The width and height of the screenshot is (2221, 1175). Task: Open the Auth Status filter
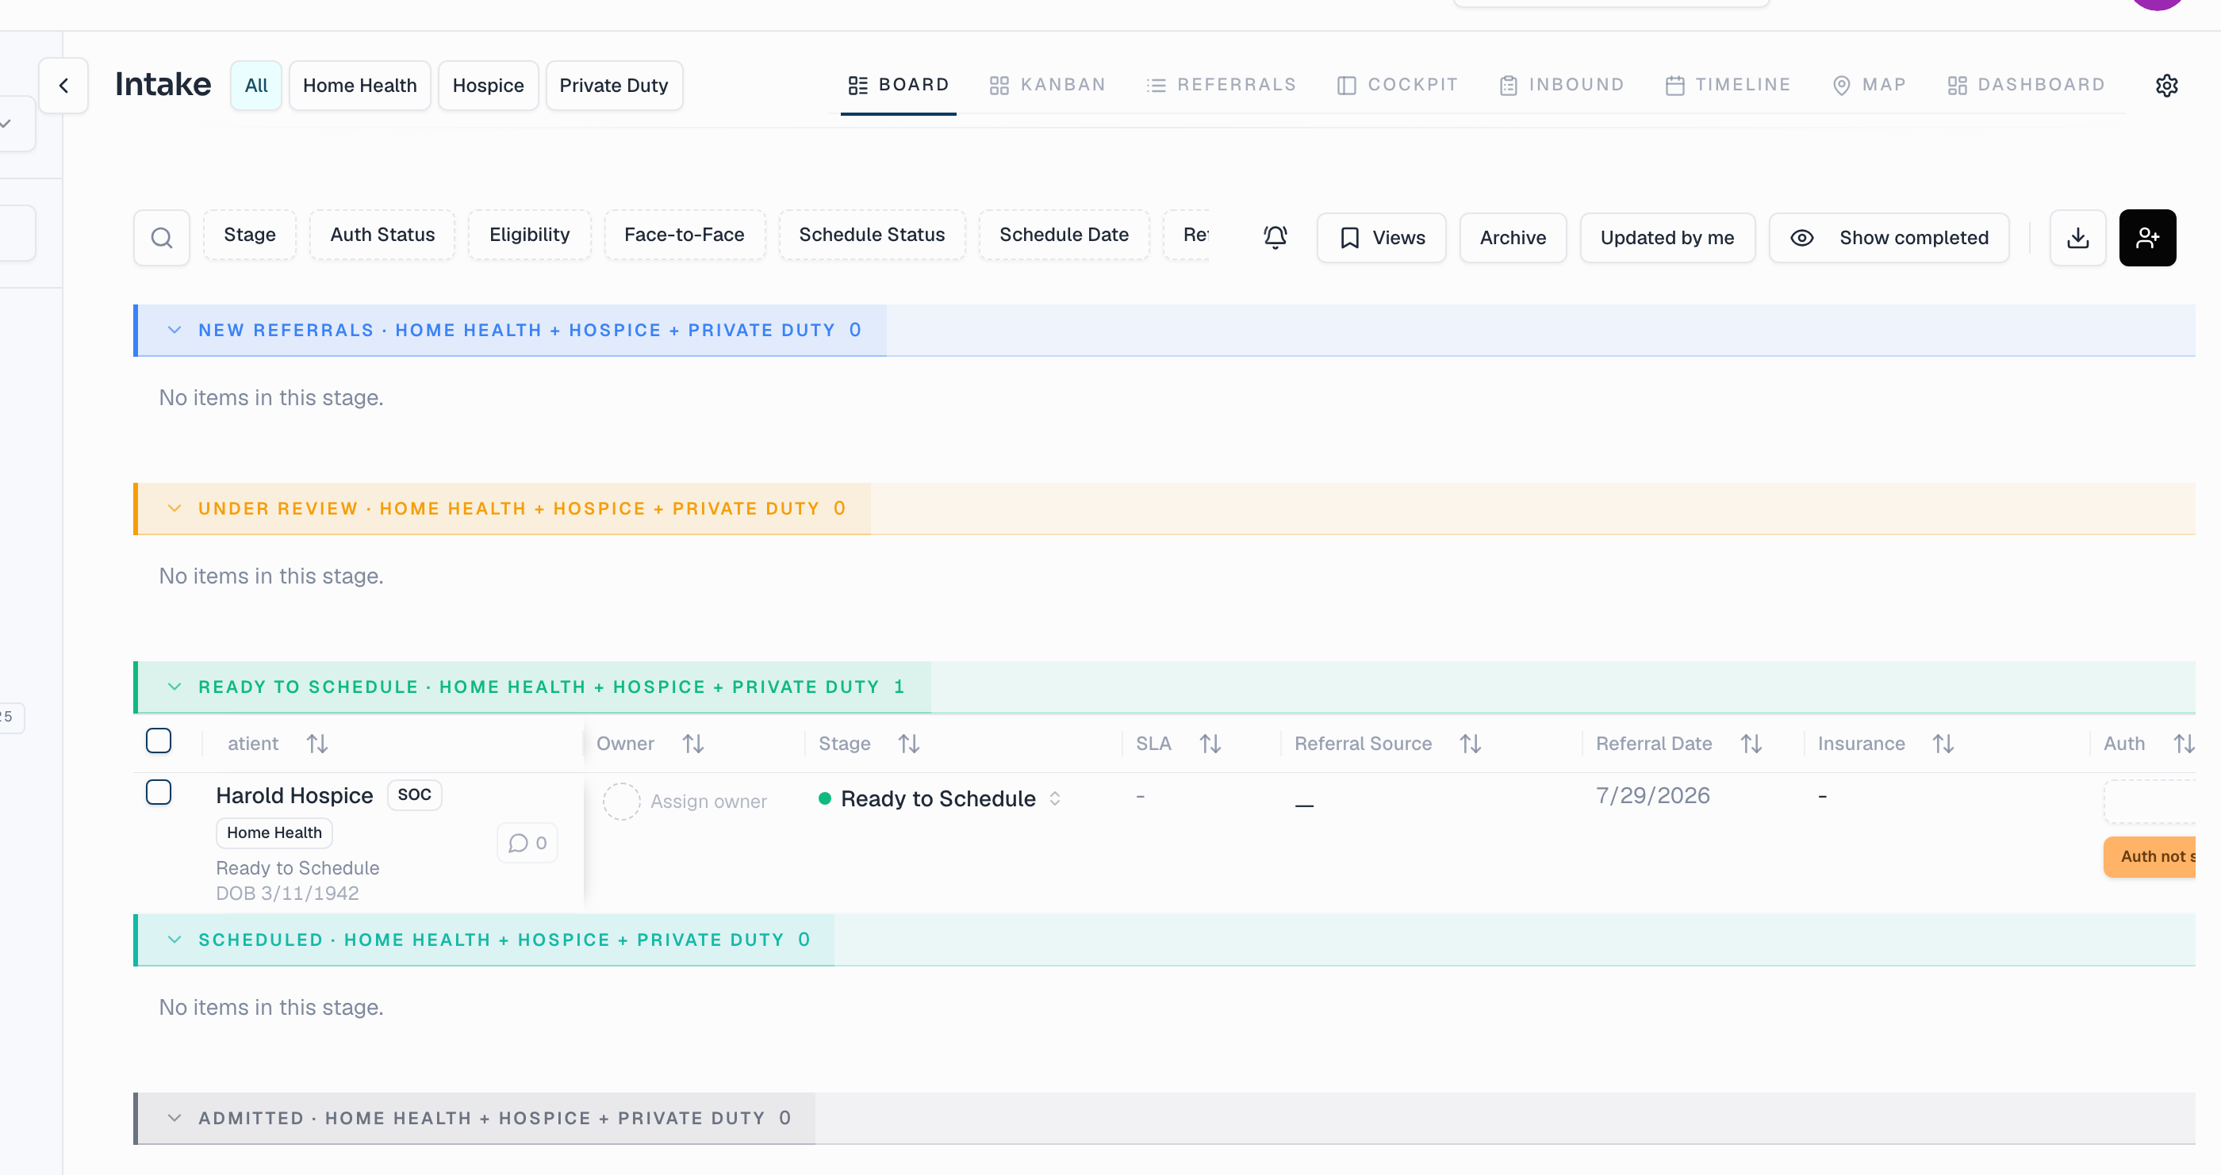click(382, 235)
